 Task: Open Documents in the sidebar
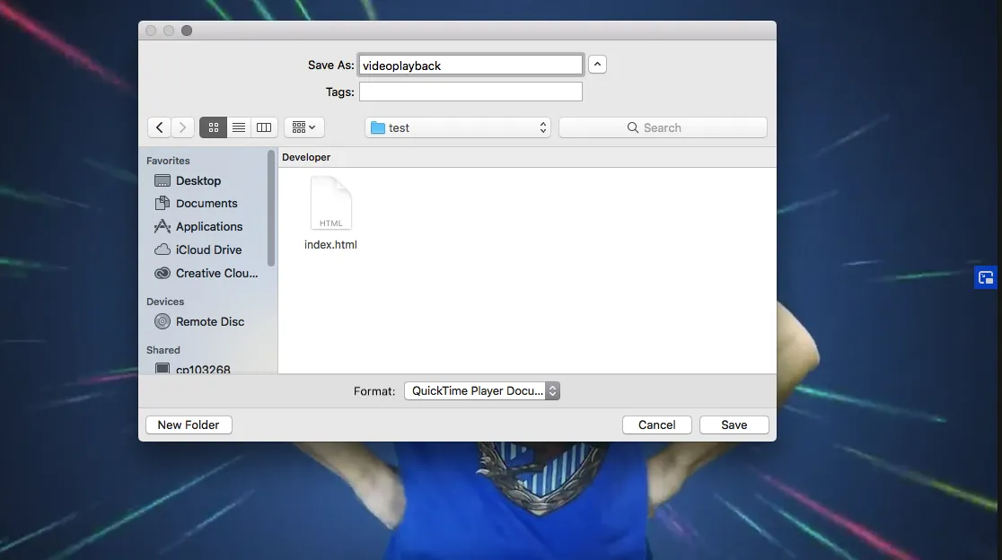coord(207,204)
